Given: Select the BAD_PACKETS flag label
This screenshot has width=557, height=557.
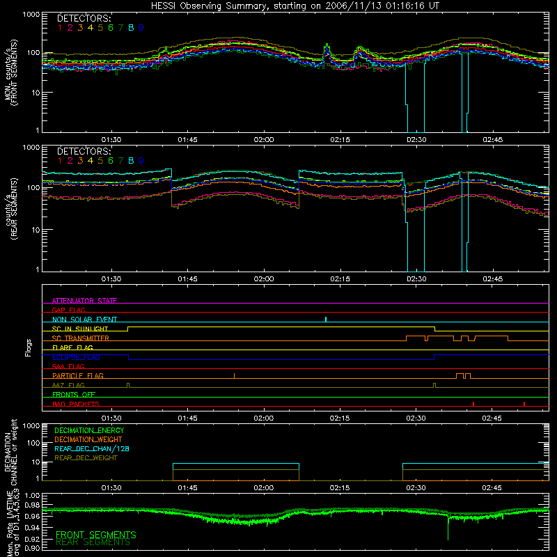Looking at the screenshot, I should pos(76,404).
